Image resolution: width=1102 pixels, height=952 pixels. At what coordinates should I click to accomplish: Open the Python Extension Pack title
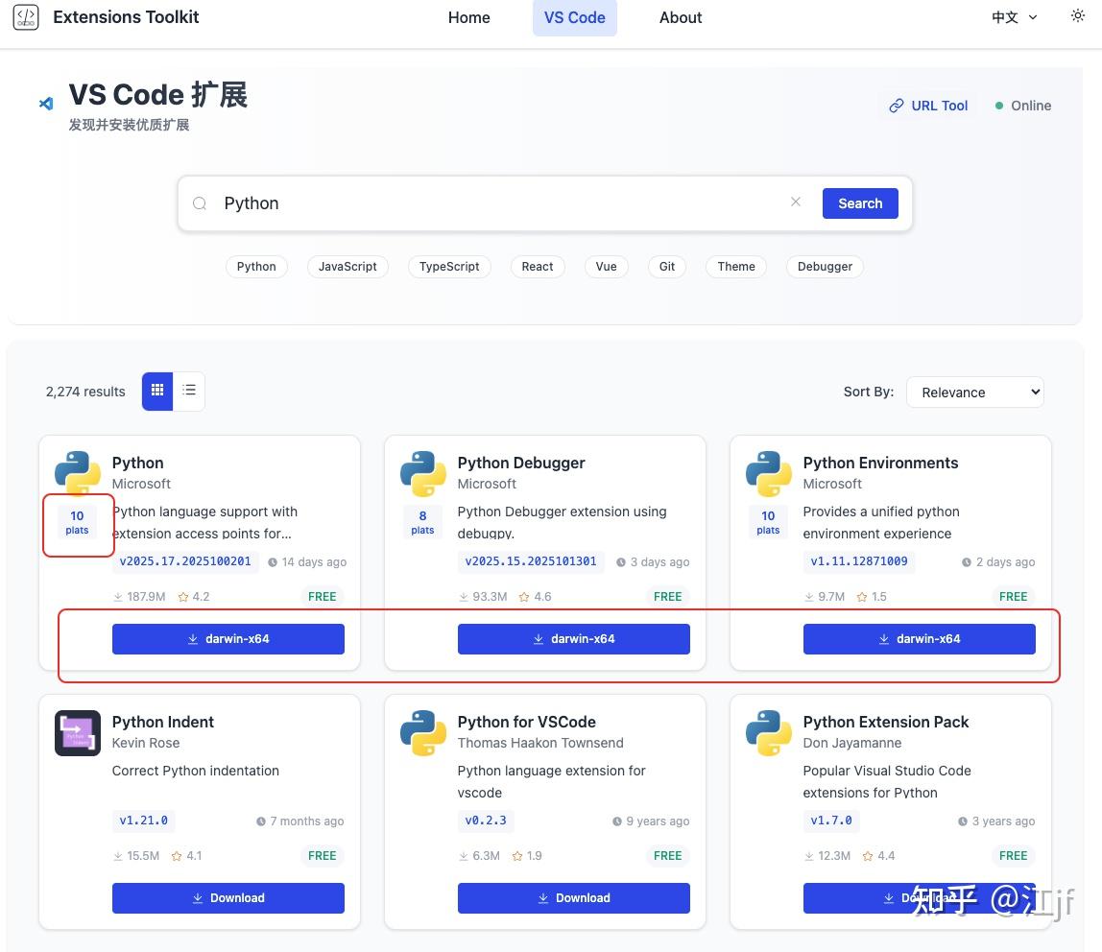tap(885, 722)
